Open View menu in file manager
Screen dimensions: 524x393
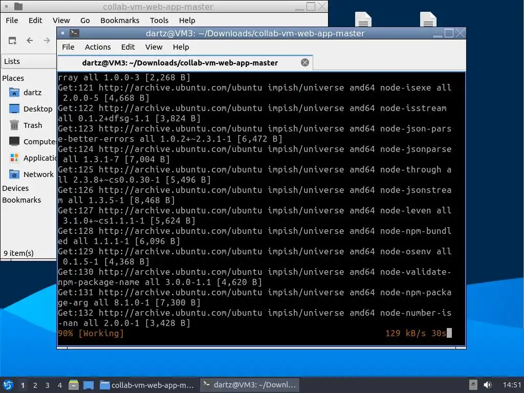pos(61,20)
